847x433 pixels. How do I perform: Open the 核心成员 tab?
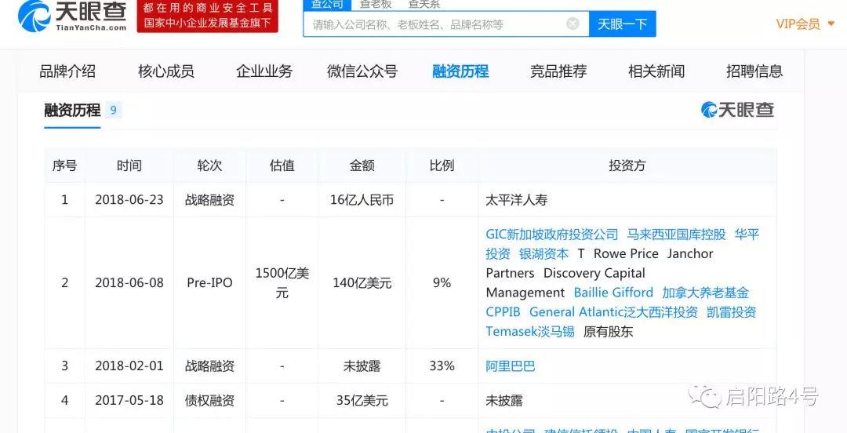(x=165, y=71)
